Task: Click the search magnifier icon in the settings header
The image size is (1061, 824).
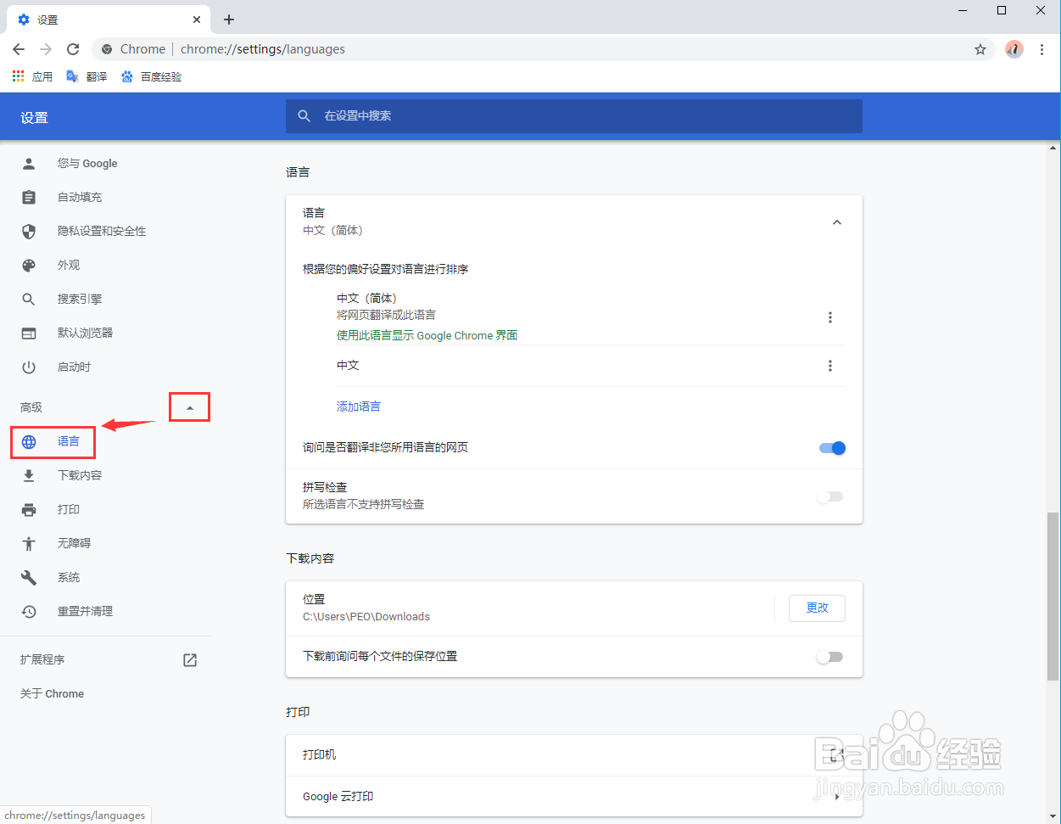Action: (x=304, y=116)
